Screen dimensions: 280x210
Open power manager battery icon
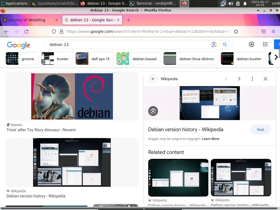(x=238, y=3)
